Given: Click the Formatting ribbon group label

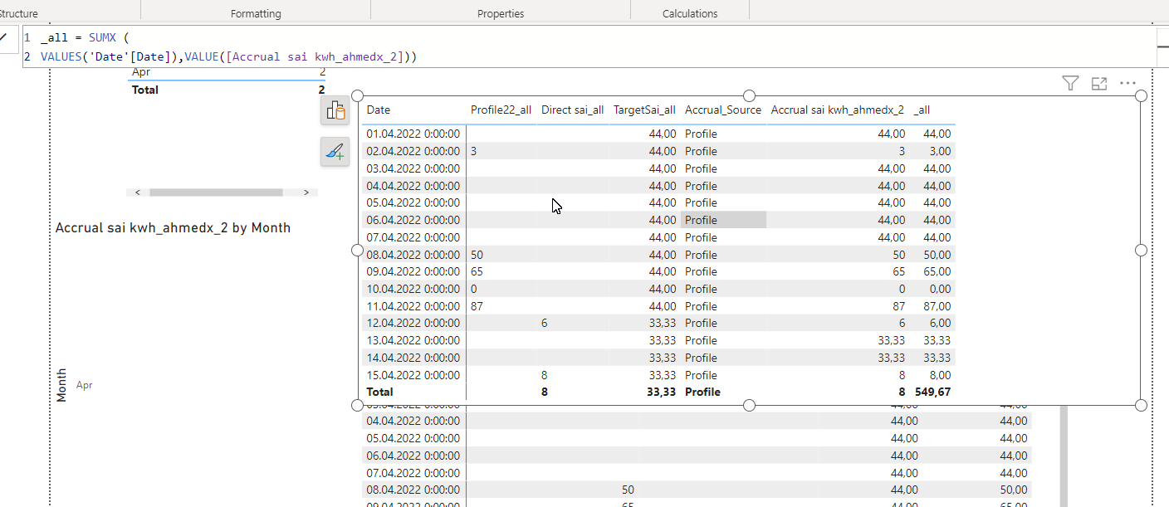Looking at the screenshot, I should click(x=256, y=13).
